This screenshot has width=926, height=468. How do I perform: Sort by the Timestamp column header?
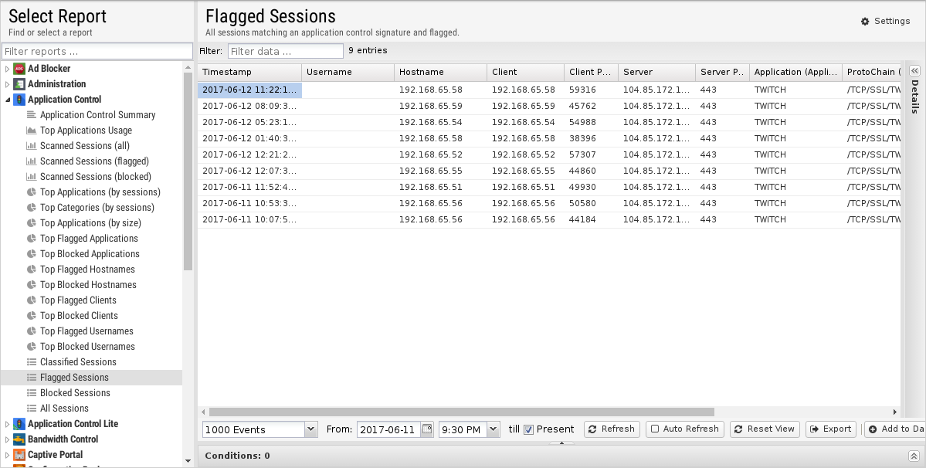[249, 72]
